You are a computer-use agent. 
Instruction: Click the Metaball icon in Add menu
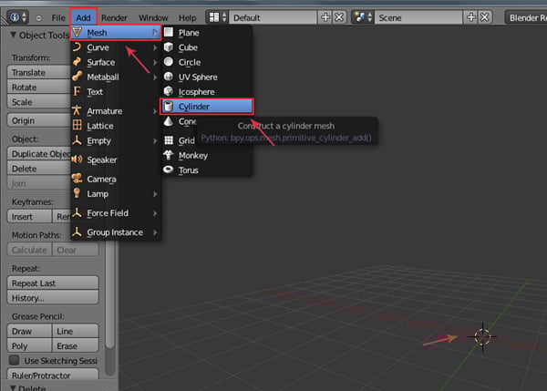(x=77, y=77)
